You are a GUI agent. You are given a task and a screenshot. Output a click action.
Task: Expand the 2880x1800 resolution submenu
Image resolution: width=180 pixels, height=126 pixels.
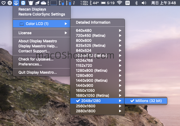click(x=98, y=111)
